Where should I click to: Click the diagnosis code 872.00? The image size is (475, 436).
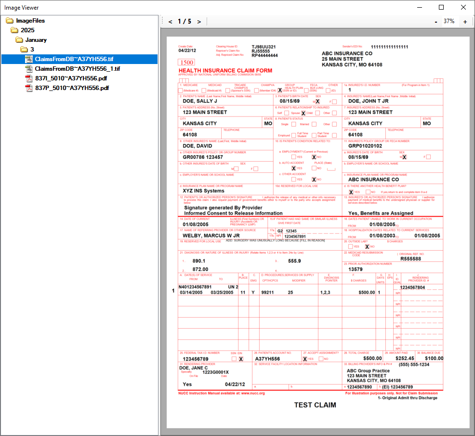[x=200, y=269]
